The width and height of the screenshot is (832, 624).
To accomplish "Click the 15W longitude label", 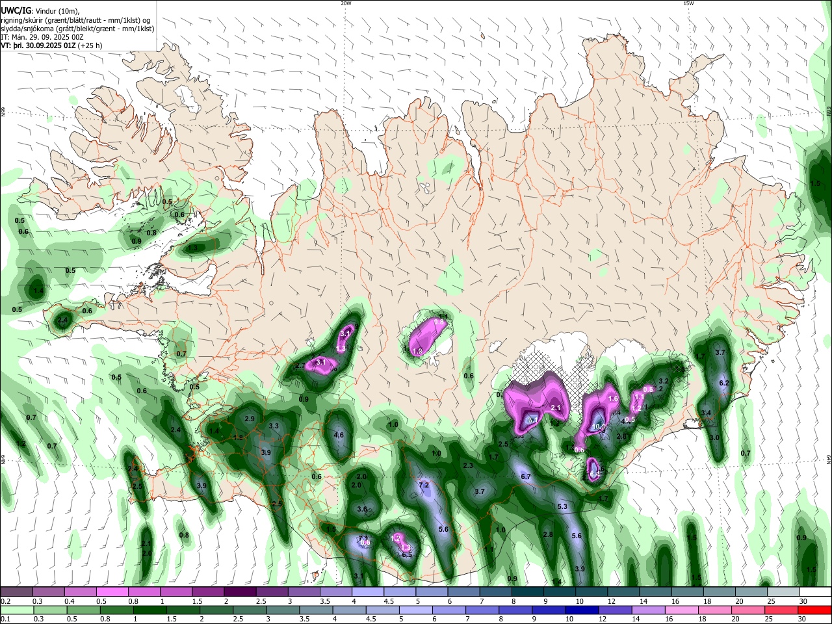I will click(x=688, y=3).
